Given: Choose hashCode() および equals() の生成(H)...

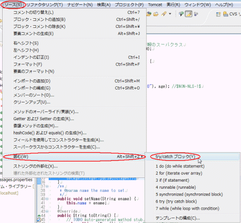Looking at the screenshot, I should (x=74, y=133).
